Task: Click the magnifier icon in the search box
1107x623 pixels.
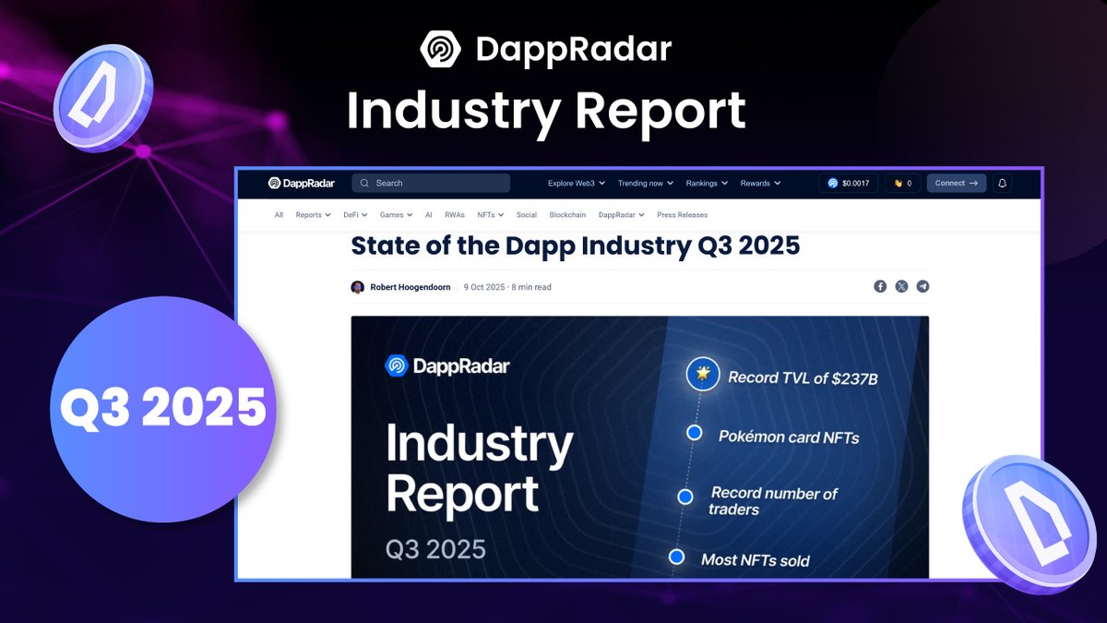Action: (x=365, y=183)
